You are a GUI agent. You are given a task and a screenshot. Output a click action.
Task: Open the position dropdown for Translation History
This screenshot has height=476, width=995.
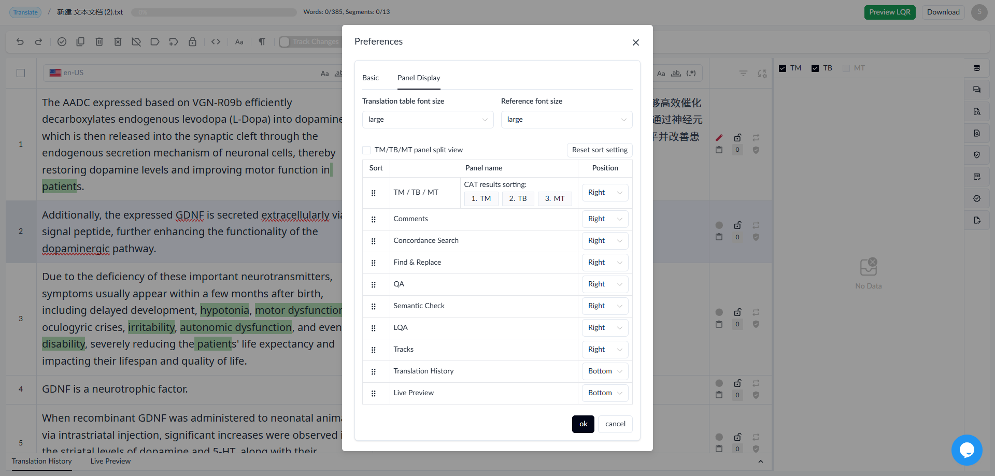pyautogui.click(x=605, y=371)
